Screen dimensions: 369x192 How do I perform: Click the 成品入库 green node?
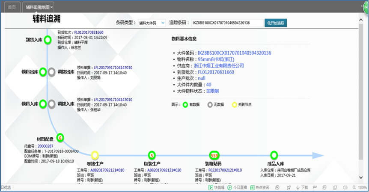[x=274, y=155]
